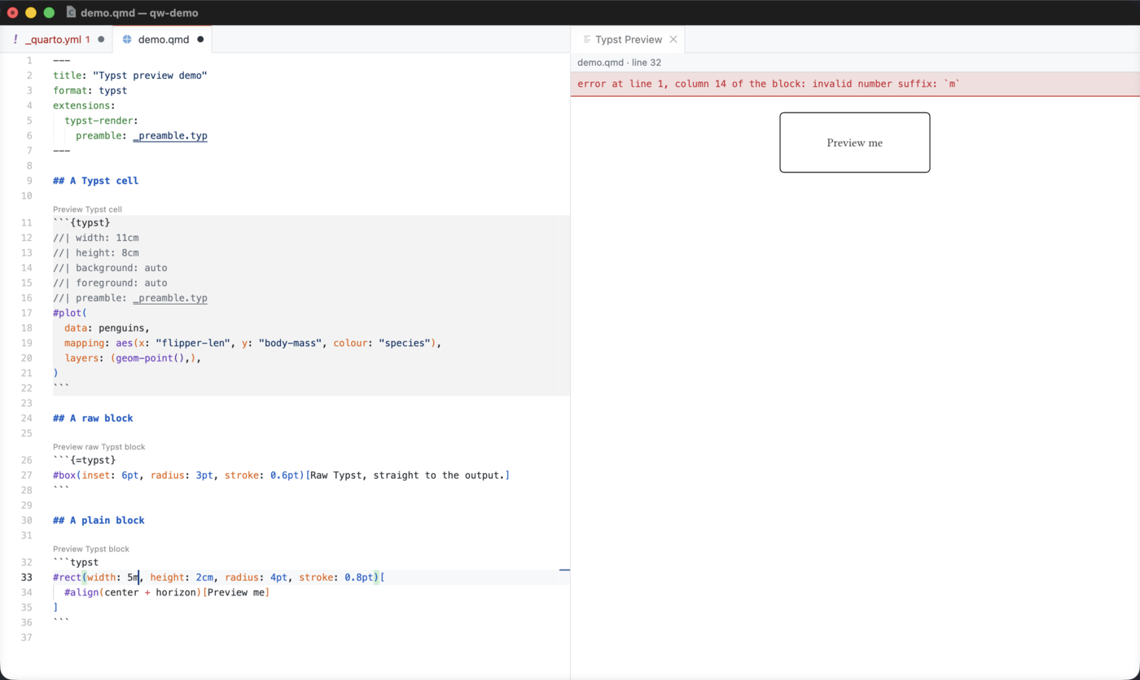Click the "#box(inset: 6pt, ..." code line
The height and width of the screenshot is (680, 1140).
coord(281,475)
